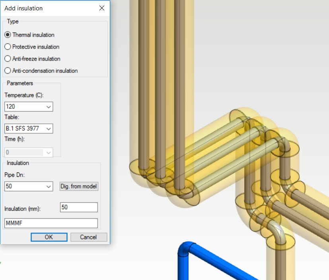Click the Insulation (mm) thickness field
The width and height of the screenshot is (329, 280).
[79, 208]
